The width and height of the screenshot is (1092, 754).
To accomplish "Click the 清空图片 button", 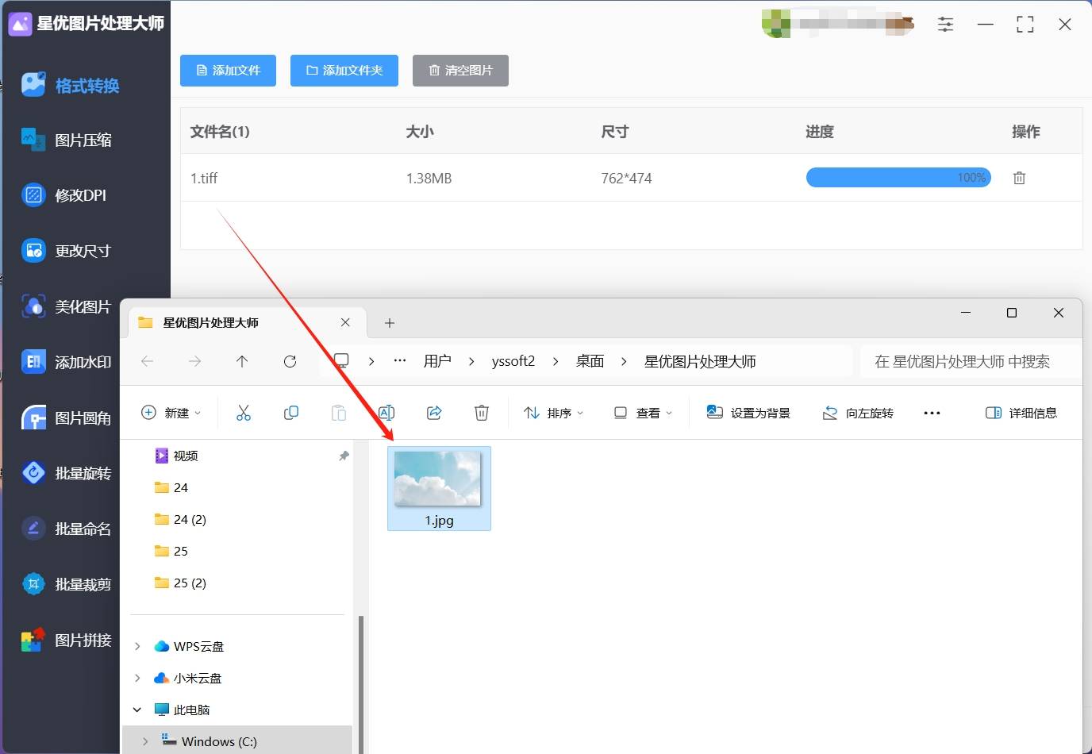I will (x=460, y=71).
